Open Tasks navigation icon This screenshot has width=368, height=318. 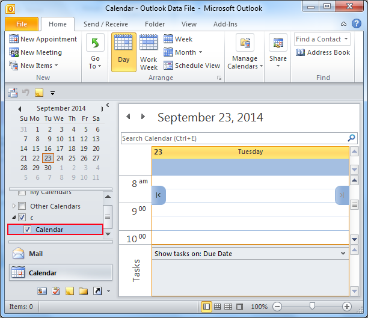(56, 291)
